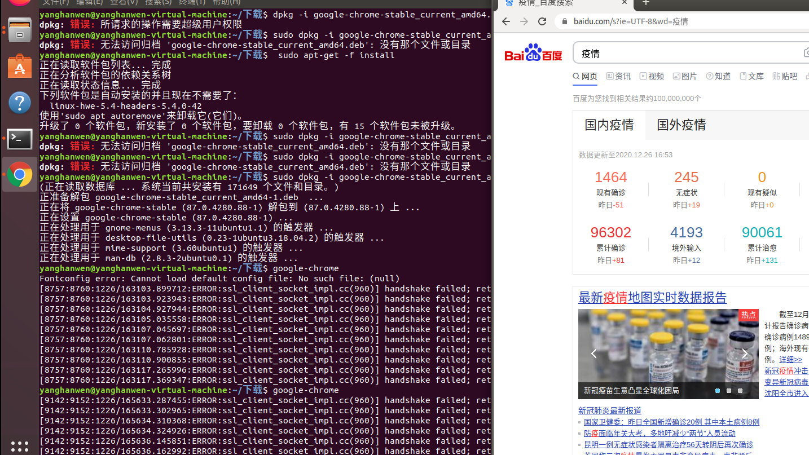Open the Show Applications grid
Viewport: 809px width, 455px height.
[x=20, y=446]
